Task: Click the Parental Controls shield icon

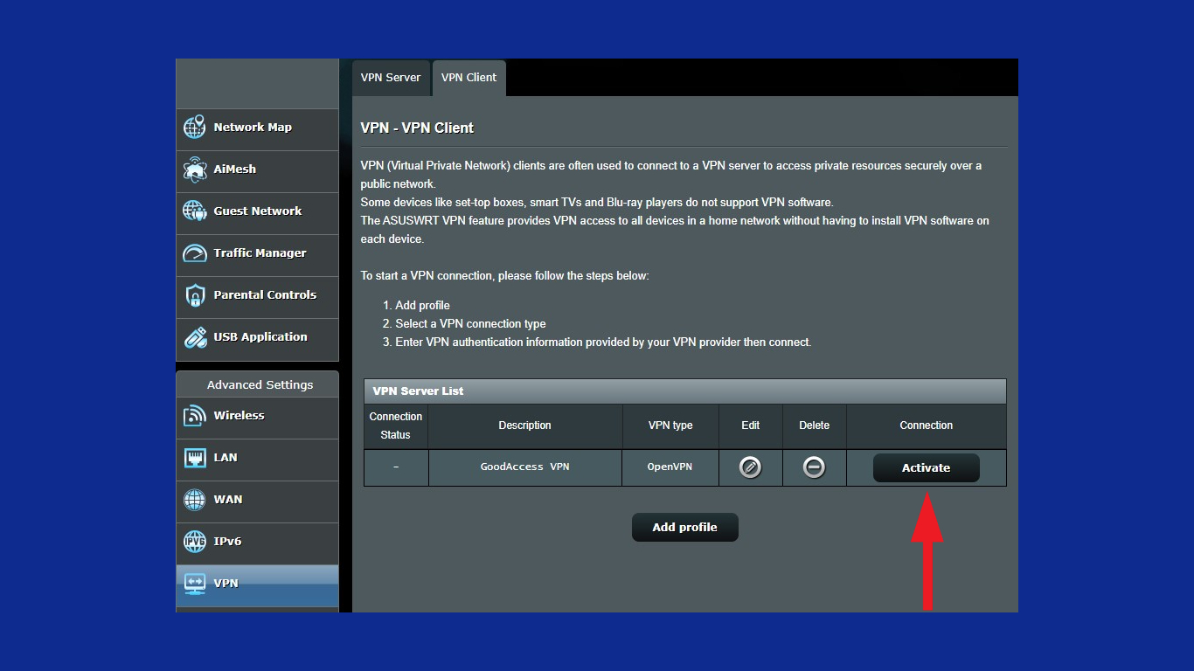Action: coord(194,295)
